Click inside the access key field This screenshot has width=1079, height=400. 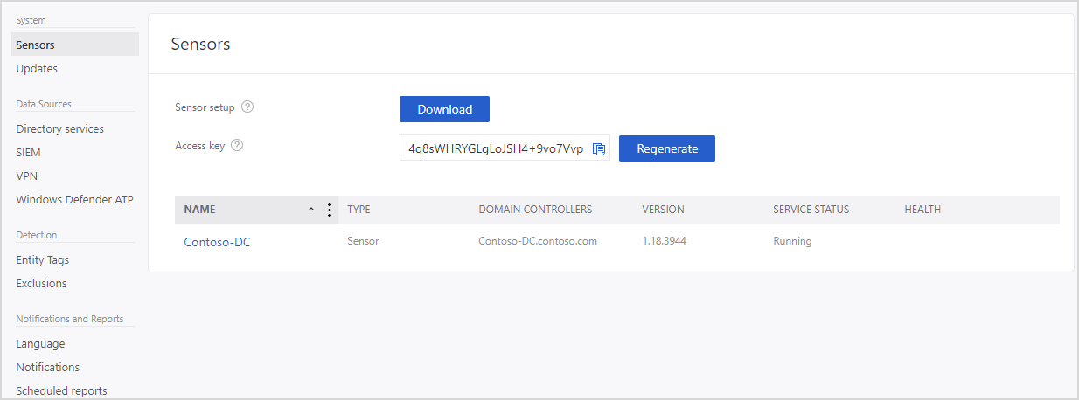(x=495, y=148)
